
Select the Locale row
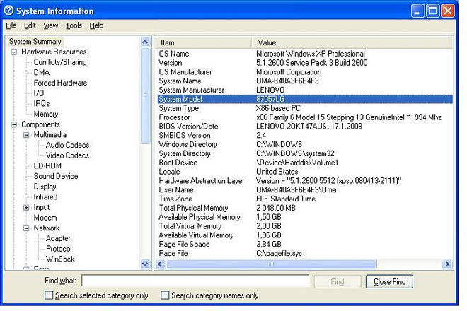point(305,172)
